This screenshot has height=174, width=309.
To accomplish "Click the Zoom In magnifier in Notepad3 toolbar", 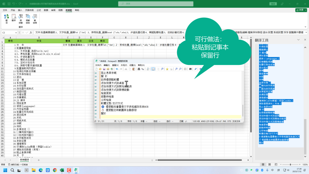I will click(176, 69).
